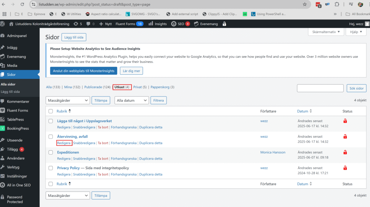Screen dimensions: 370x207
Task: Click the lock status icon for Lägga till något
Action: (345, 121)
